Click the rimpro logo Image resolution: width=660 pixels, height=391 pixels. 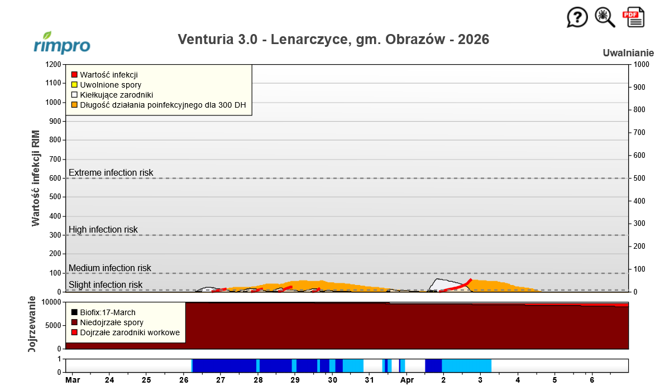(62, 44)
